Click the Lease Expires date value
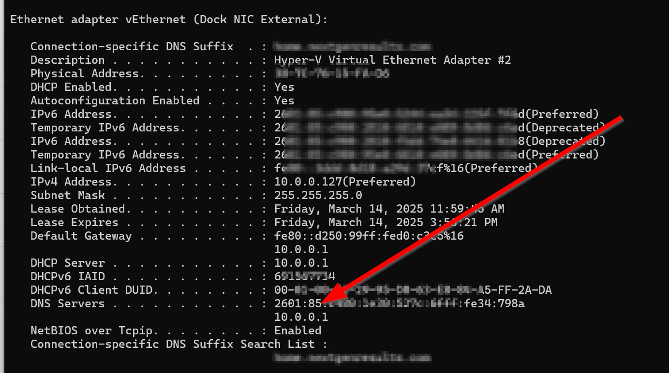The width and height of the screenshot is (669, 373). coord(386,223)
